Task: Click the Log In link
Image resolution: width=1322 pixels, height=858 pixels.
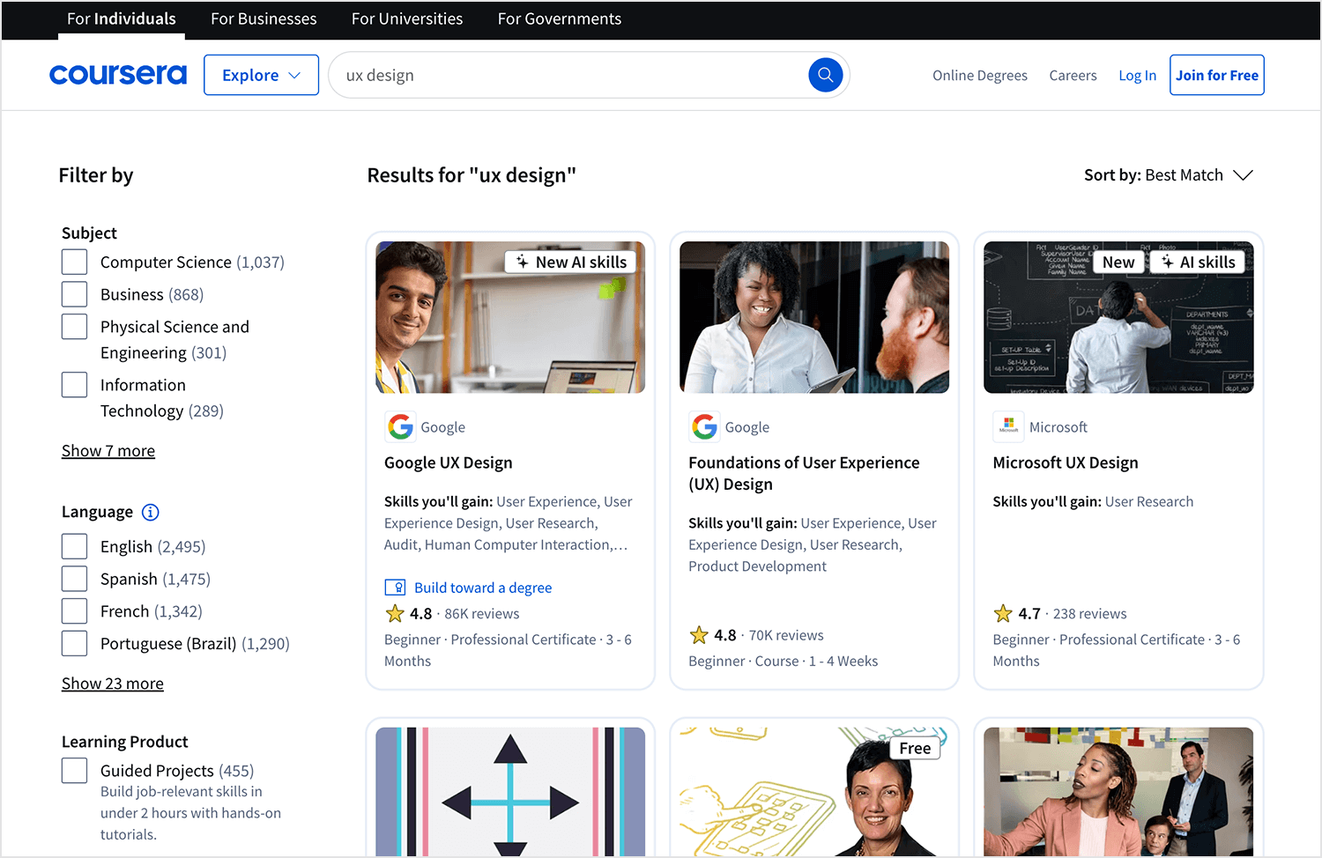Action: [x=1137, y=76]
